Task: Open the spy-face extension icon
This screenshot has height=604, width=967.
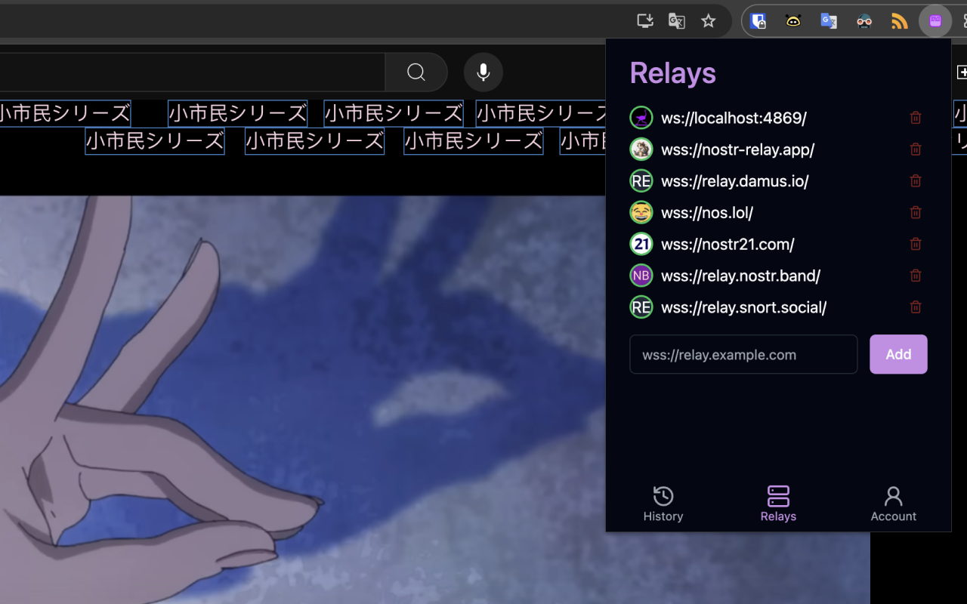Action: [864, 21]
